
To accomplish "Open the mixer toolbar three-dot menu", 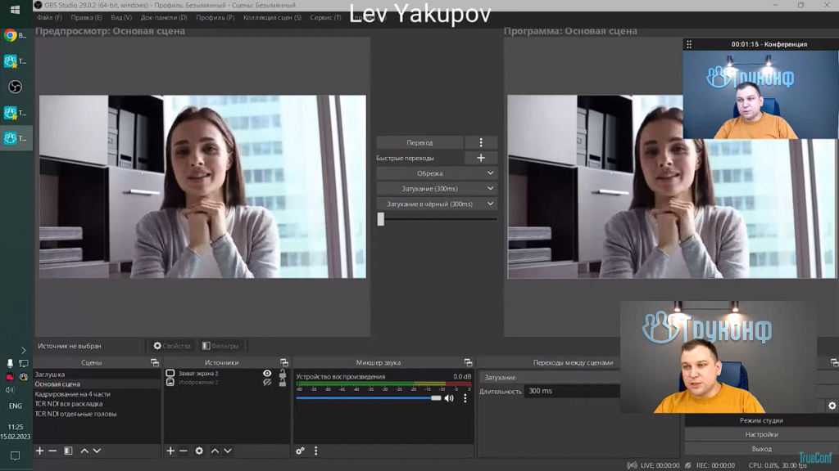I will pos(315,451).
